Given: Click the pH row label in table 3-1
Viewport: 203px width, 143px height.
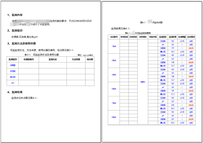Looking at the screenshot, I should click(13, 83).
